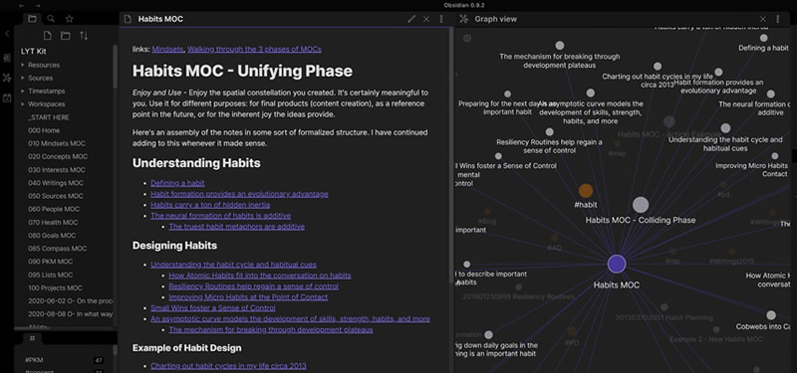
Task: Follow the 'Defining a habit' link
Action: click(x=177, y=183)
